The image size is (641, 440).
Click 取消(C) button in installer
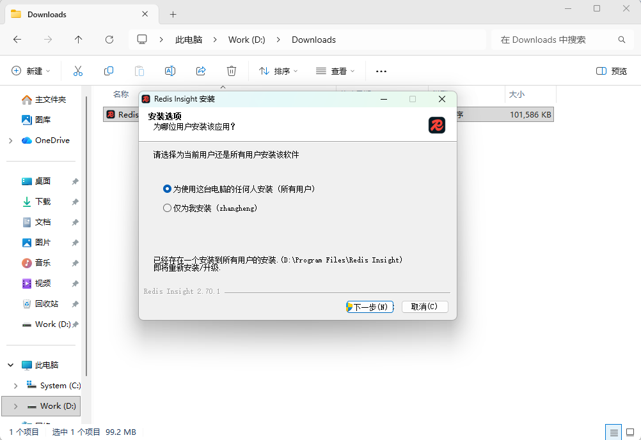[425, 307]
